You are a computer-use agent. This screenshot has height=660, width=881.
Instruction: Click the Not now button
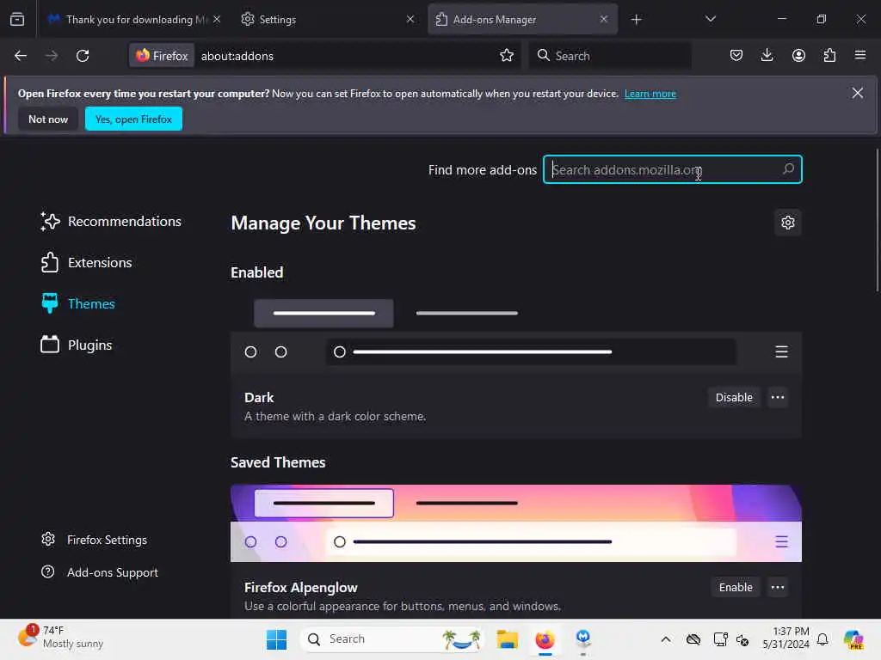48,119
